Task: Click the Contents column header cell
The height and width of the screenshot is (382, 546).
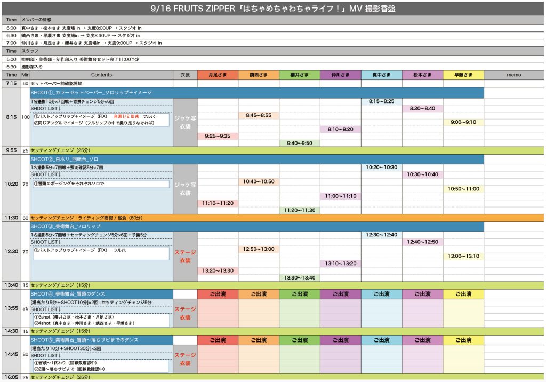Action: coord(101,75)
